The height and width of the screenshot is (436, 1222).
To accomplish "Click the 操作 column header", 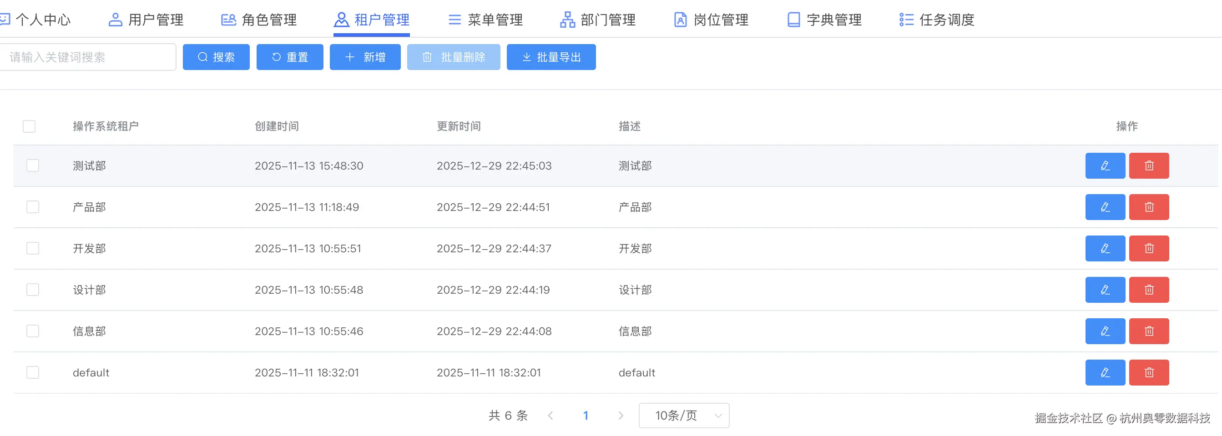I will 1127,126.
